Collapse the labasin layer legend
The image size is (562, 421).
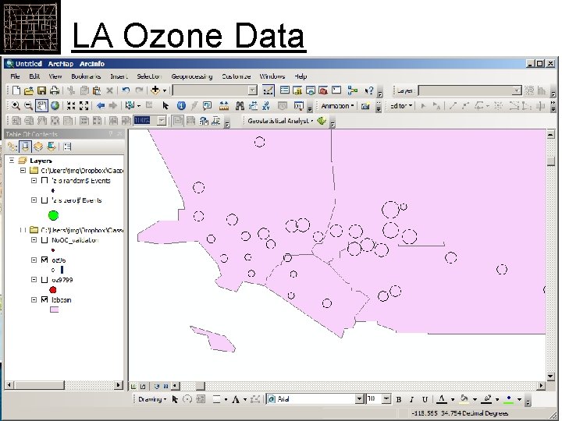click(x=34, y=299)
